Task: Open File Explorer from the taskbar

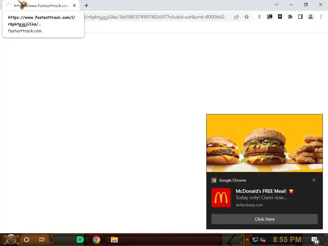Action: coord(114,240)
